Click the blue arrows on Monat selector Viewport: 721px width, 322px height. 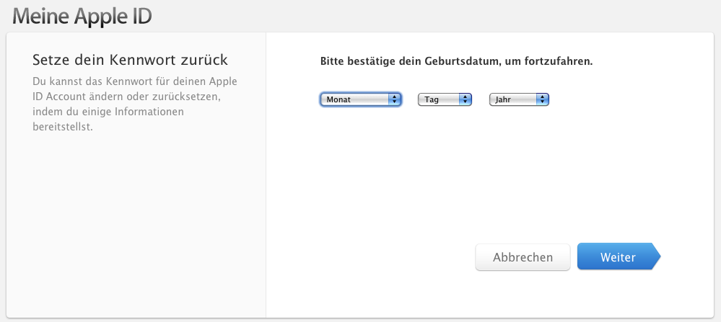(395, 99)
